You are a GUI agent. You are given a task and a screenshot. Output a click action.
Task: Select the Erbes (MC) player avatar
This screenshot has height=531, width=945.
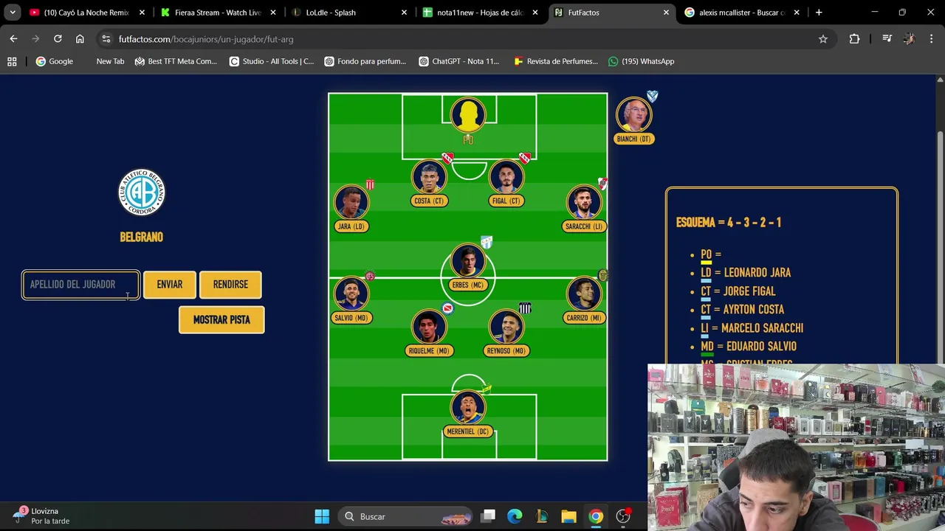coord(468,262)
